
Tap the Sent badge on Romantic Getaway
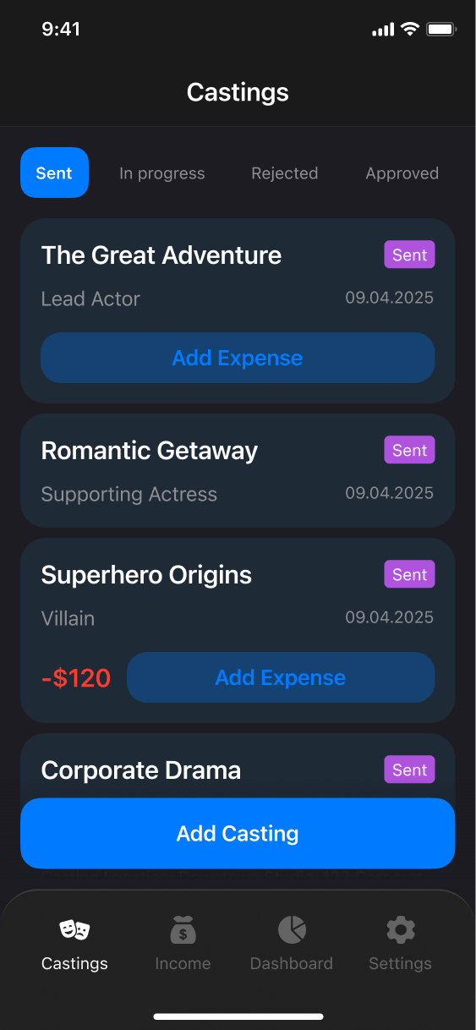point(410,451)
